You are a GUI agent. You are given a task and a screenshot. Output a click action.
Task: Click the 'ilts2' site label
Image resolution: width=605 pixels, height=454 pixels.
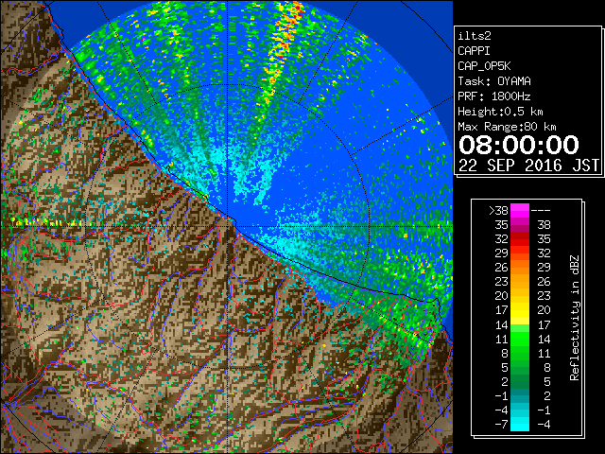(475, 36)
